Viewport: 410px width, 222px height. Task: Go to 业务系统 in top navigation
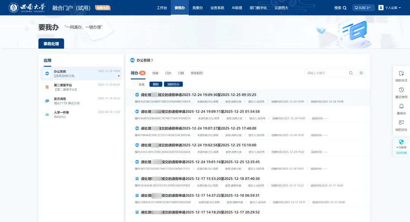[217, 8]
